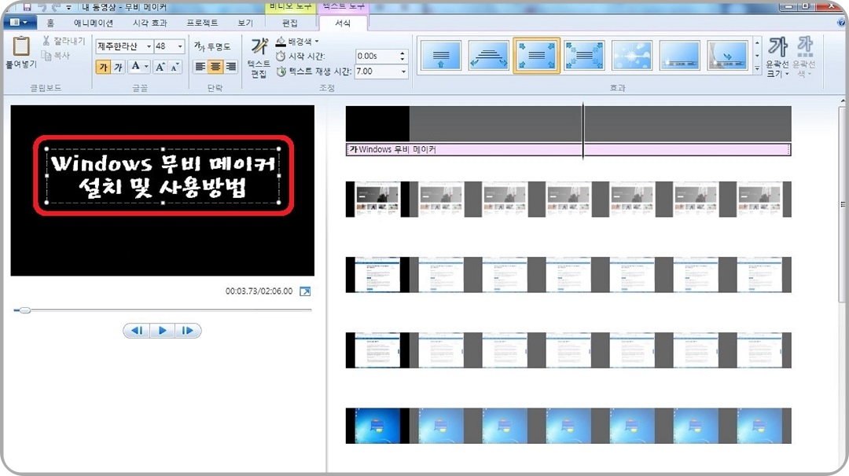Increase font size with the grow font icon
Viewport: 849px width, 476px height.
point(160,67)
